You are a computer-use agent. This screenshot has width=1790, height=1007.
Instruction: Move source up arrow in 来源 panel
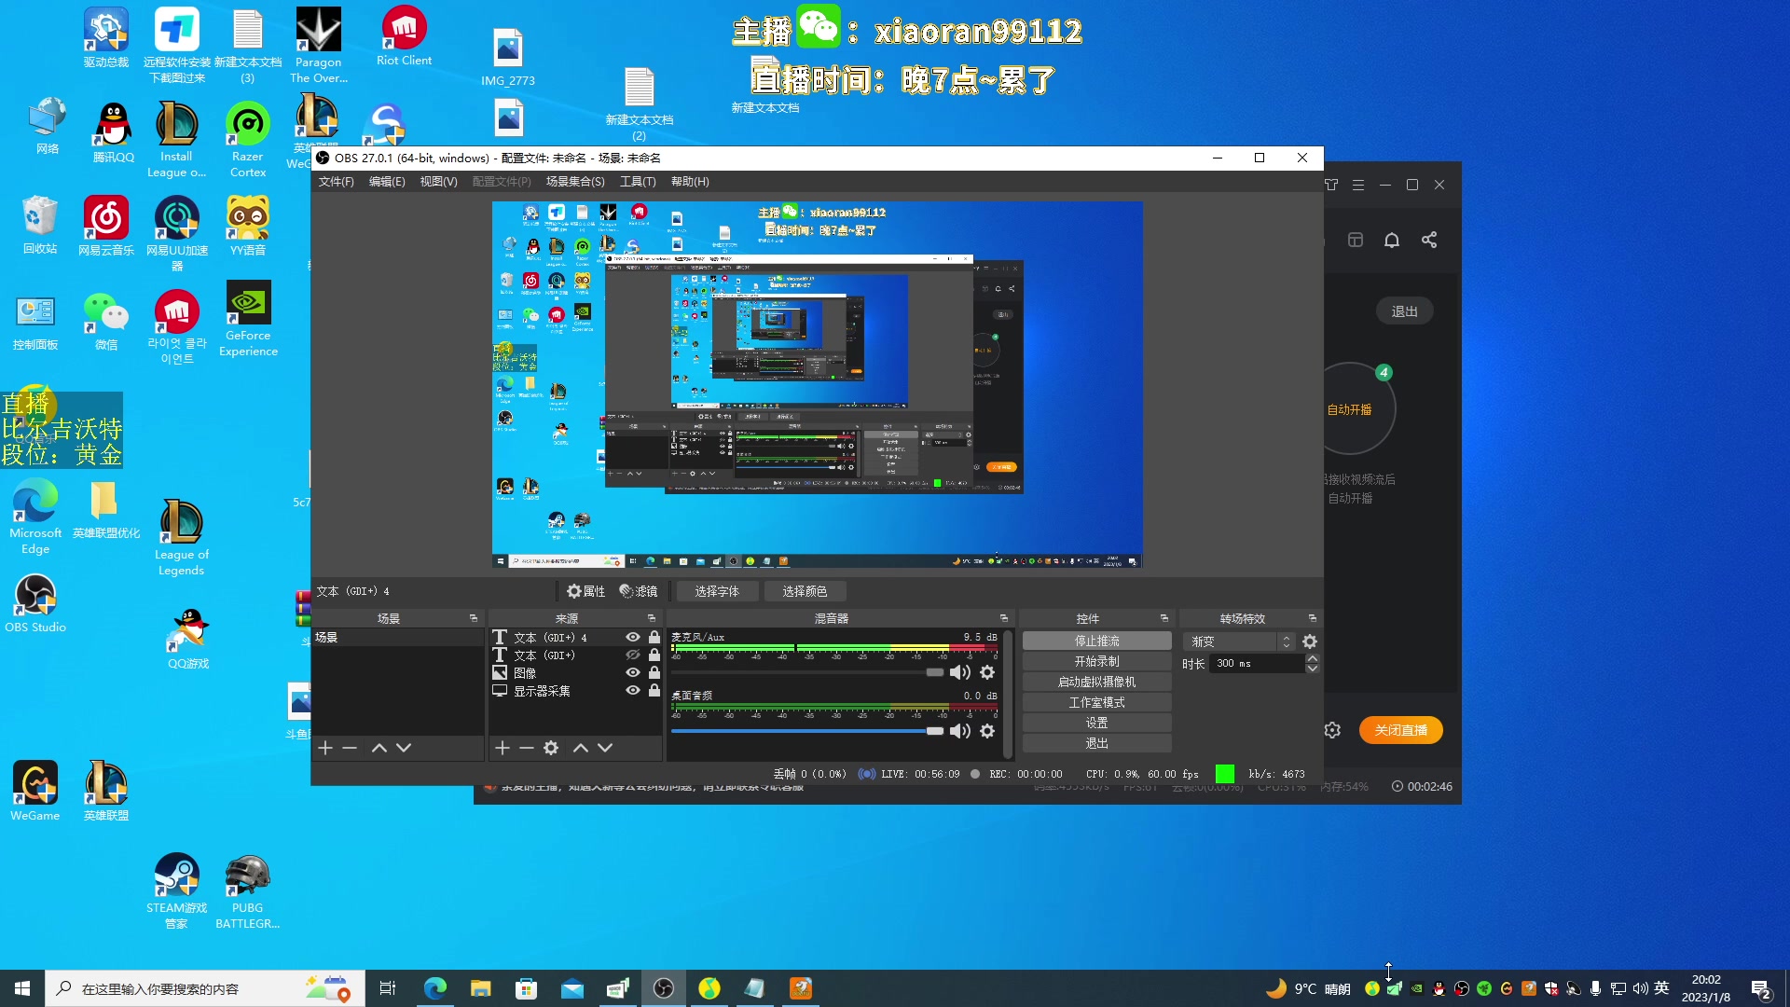[581, 748]
